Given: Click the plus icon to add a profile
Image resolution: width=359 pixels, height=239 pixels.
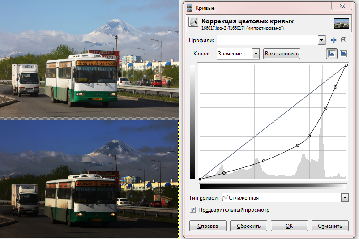Looking at the screenshot, I should click(333, 40).
